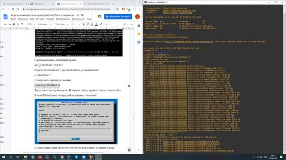Screen dimensions: 286x160
Task: Click the Redo arrow in Docs toolbar
Action: (10, 24)
